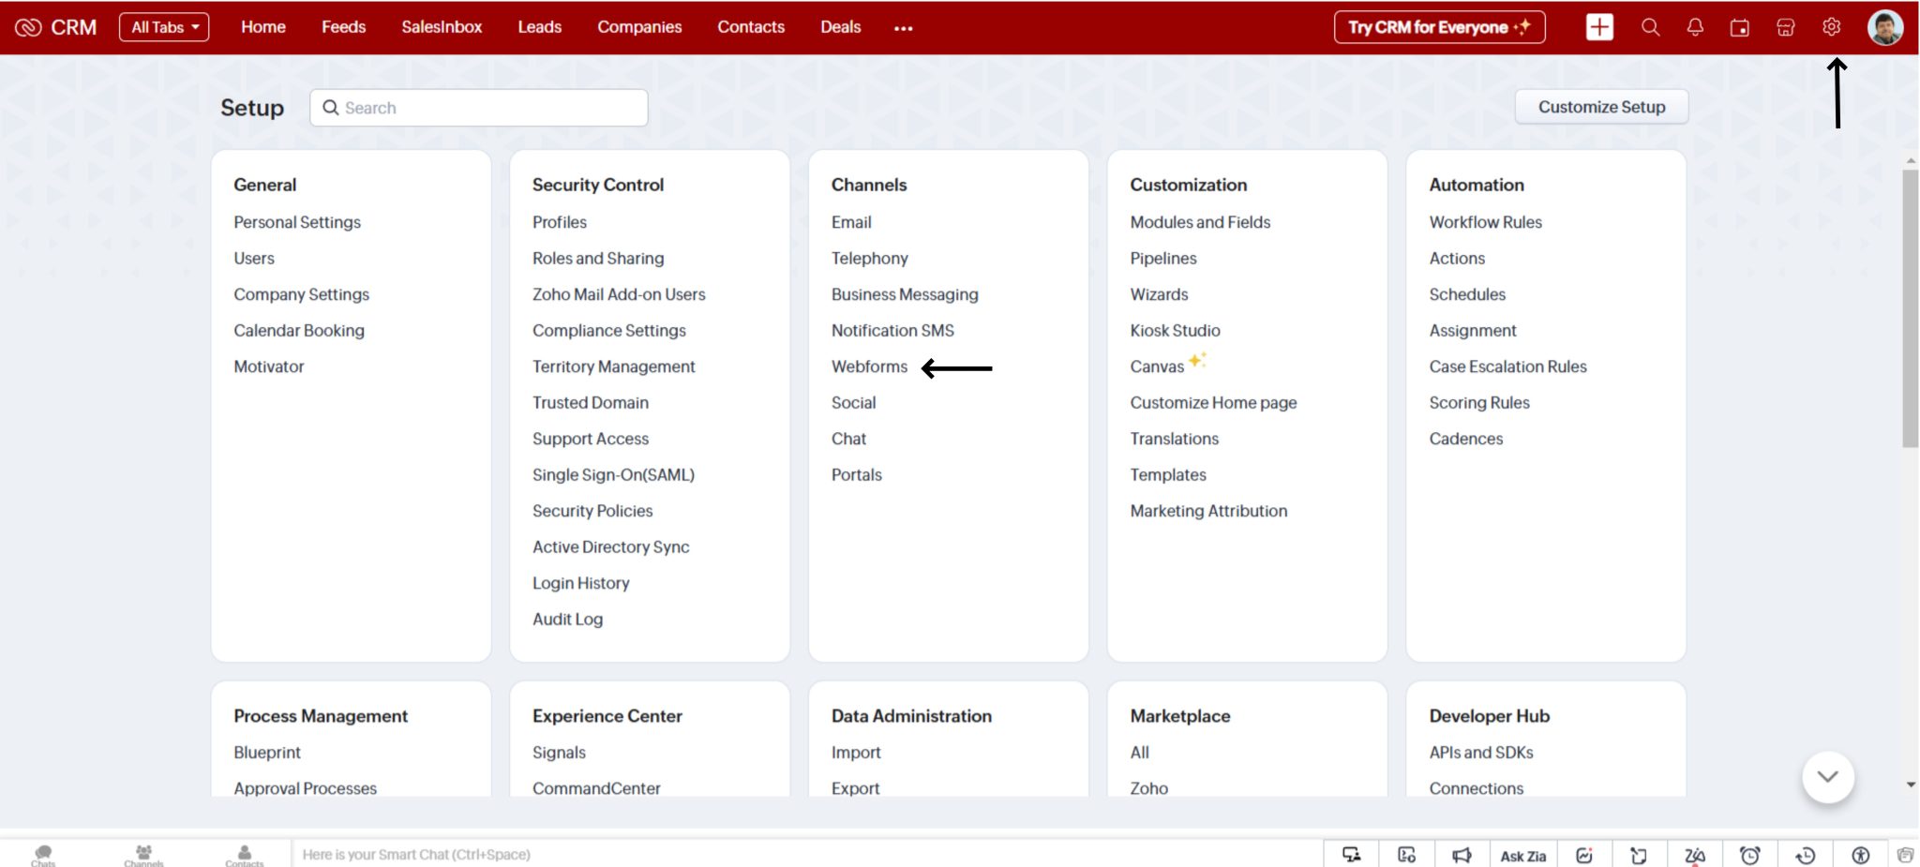Open Workflow Rules under Automation
This screenshot has width=1920, height=867.
1485,222
